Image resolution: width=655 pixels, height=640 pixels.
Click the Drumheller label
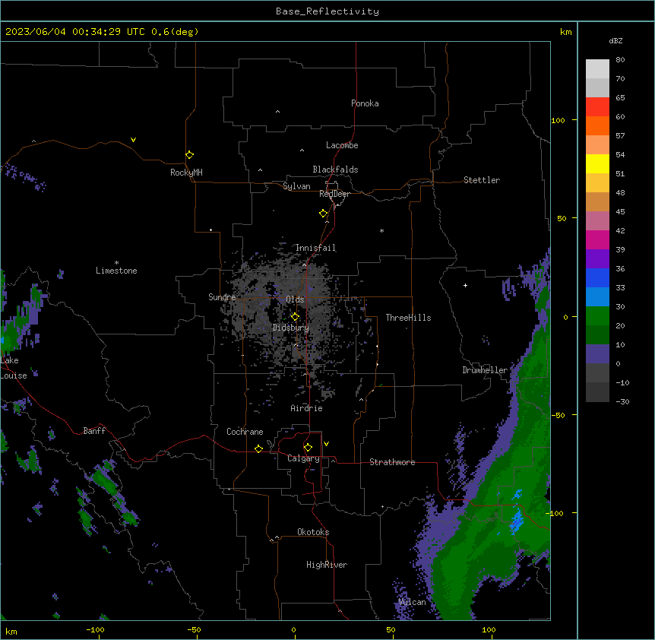click(x=485, y=370)
